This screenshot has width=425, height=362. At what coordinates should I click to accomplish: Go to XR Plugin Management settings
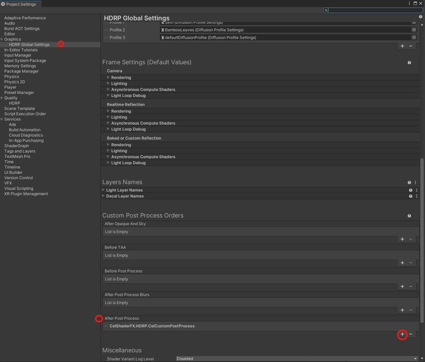(26, 194)
